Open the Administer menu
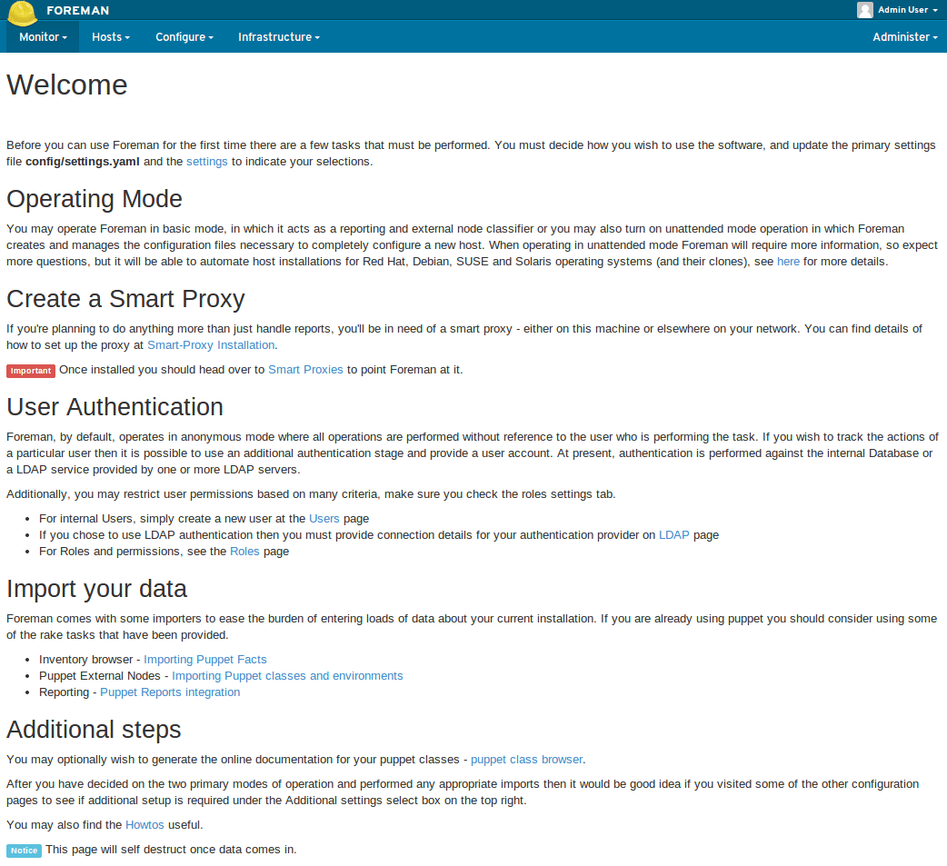Viewport: 947px width, 866px height. [x=904, y=37]
